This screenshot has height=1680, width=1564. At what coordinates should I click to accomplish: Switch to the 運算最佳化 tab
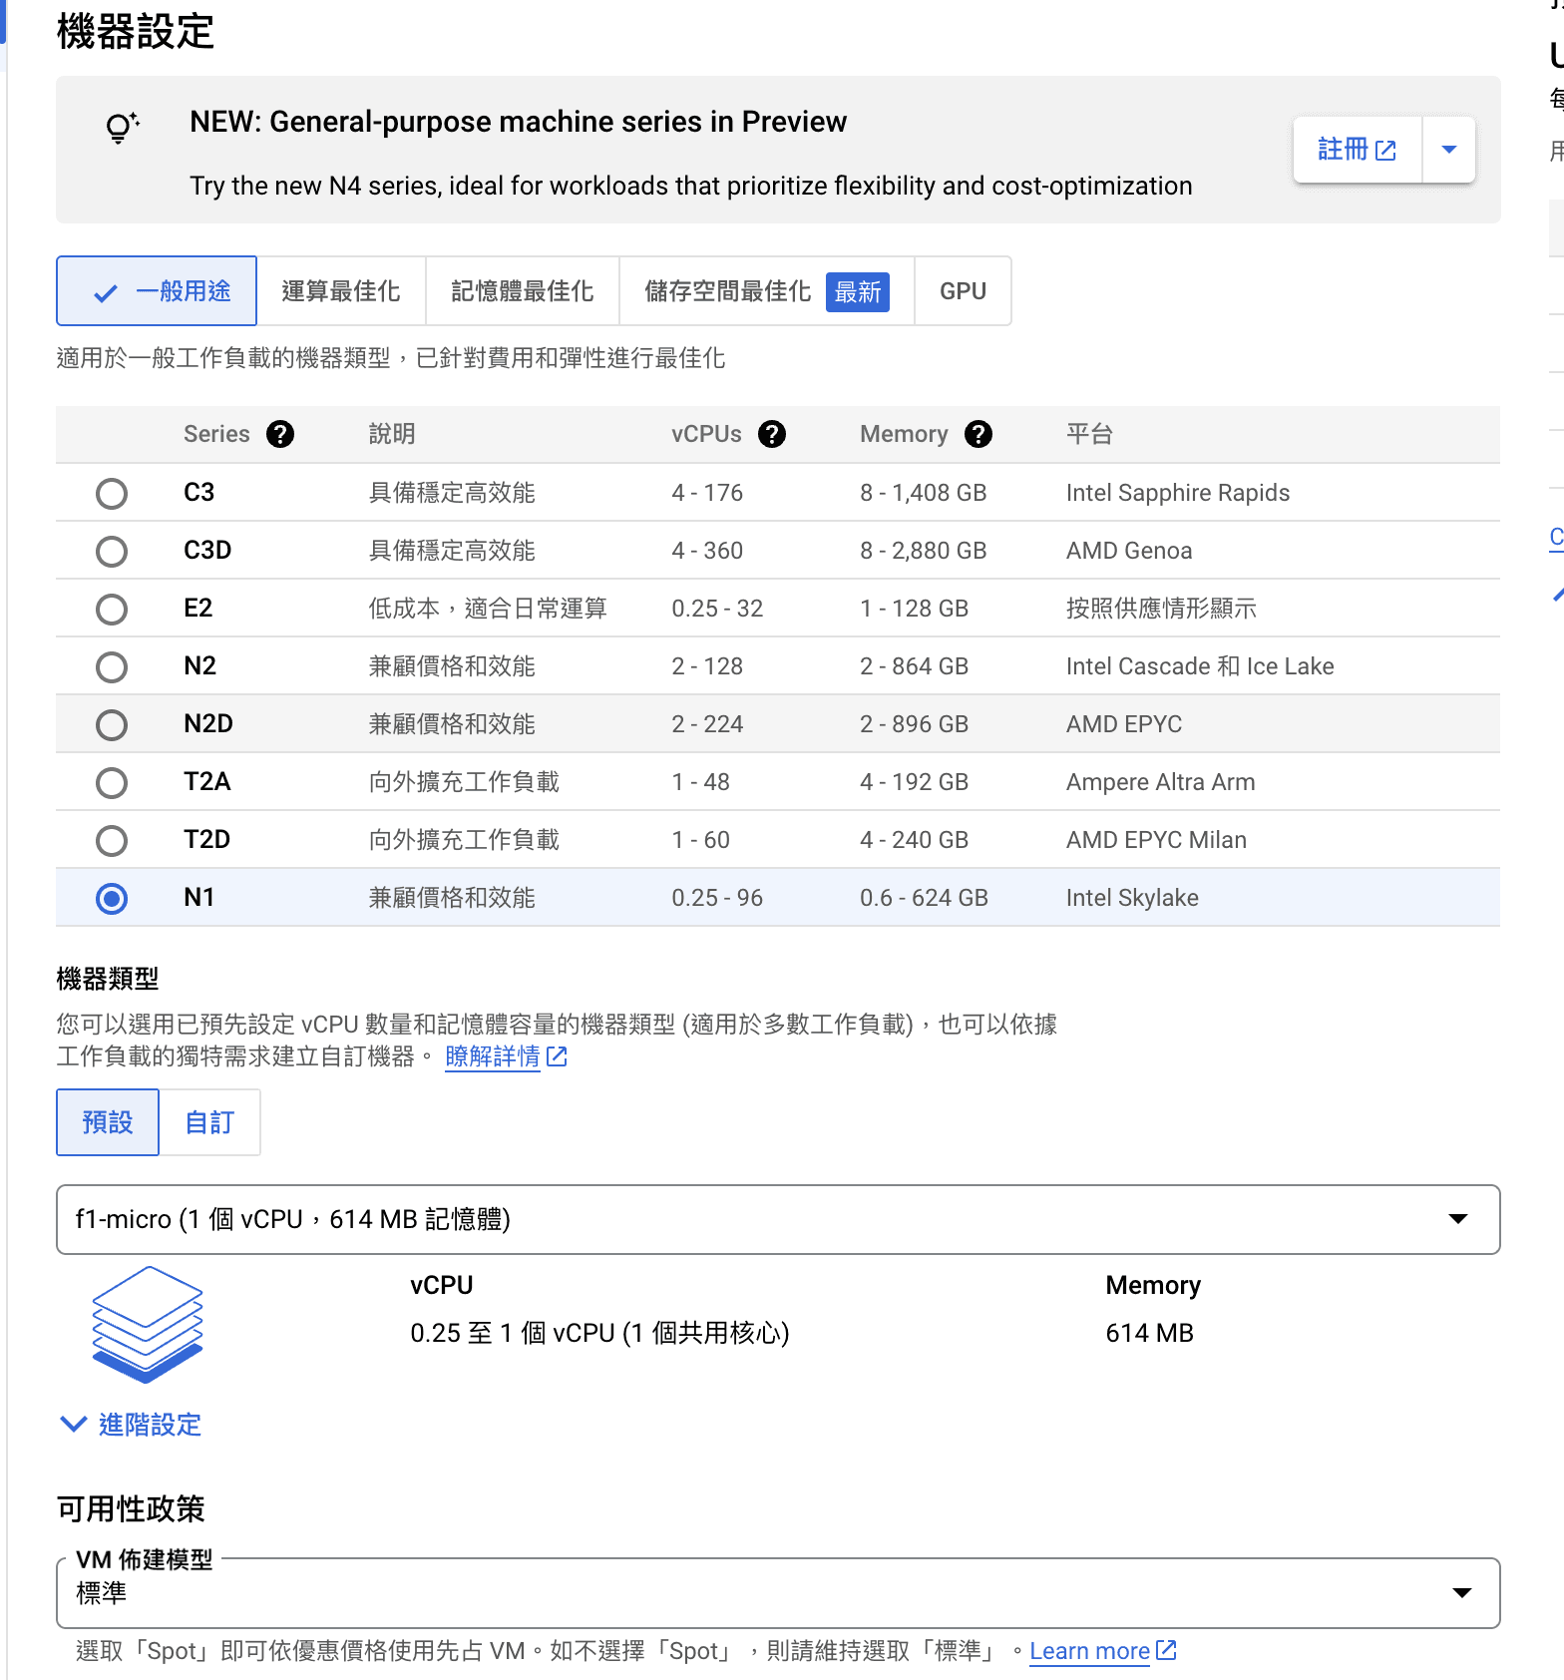pyautogui.click(x=341, y=291)
